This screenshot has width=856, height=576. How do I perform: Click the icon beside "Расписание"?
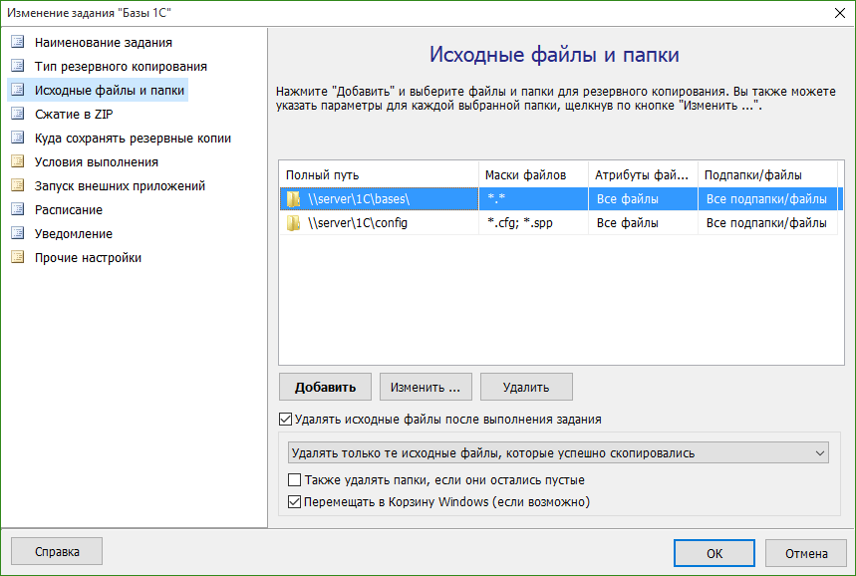point(17,210)
